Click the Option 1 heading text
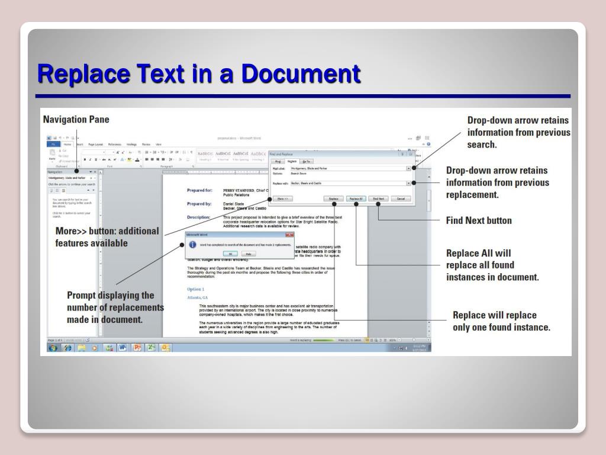 (x=195, y=289)
